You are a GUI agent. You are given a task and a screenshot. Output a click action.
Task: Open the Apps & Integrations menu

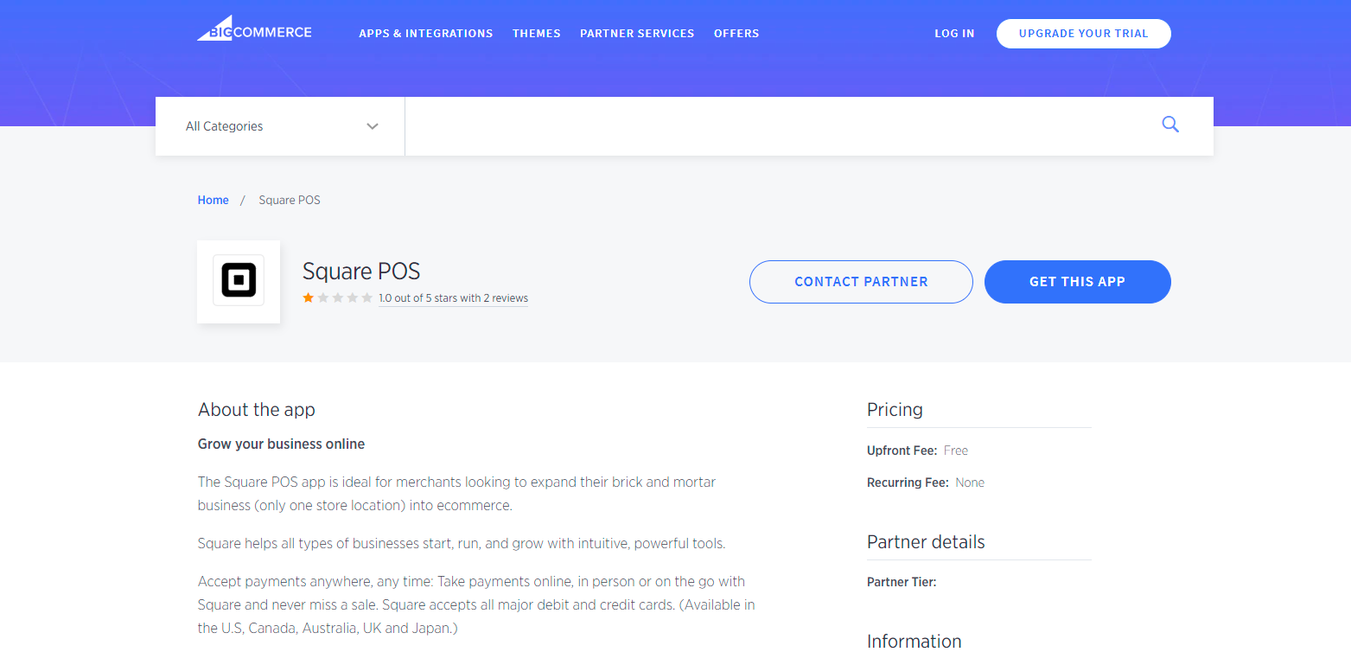425,34
